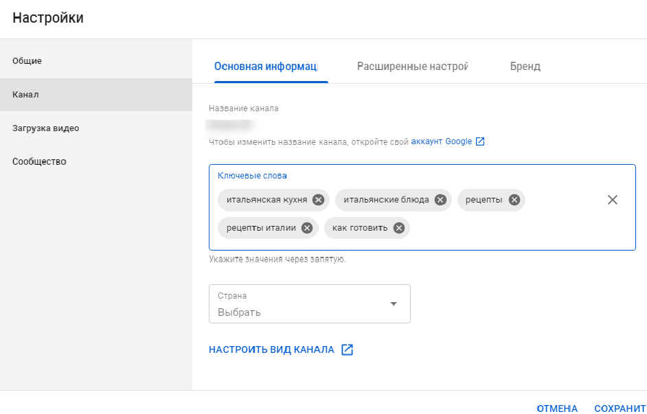The width and height of the screenshot is (647, 414).
Task: Open Общие settings section
Action: (x=27, y=61)
